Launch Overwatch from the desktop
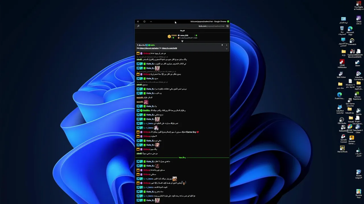Viewport: 364px width, 204px height. [352, 42]
